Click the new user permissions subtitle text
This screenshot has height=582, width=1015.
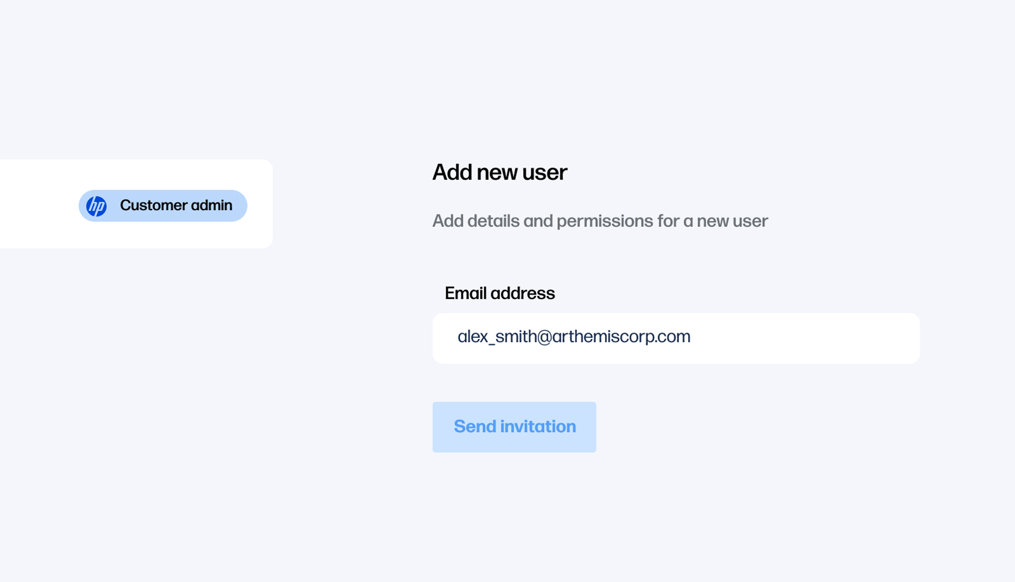(600, 221)
